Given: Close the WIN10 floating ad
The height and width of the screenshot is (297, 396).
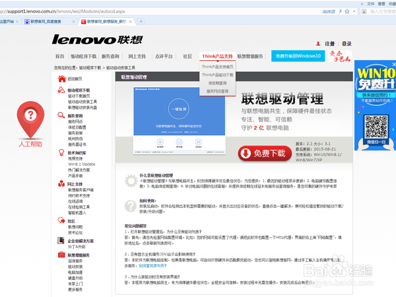Looking at the screenshot, I should click(394, 65).
